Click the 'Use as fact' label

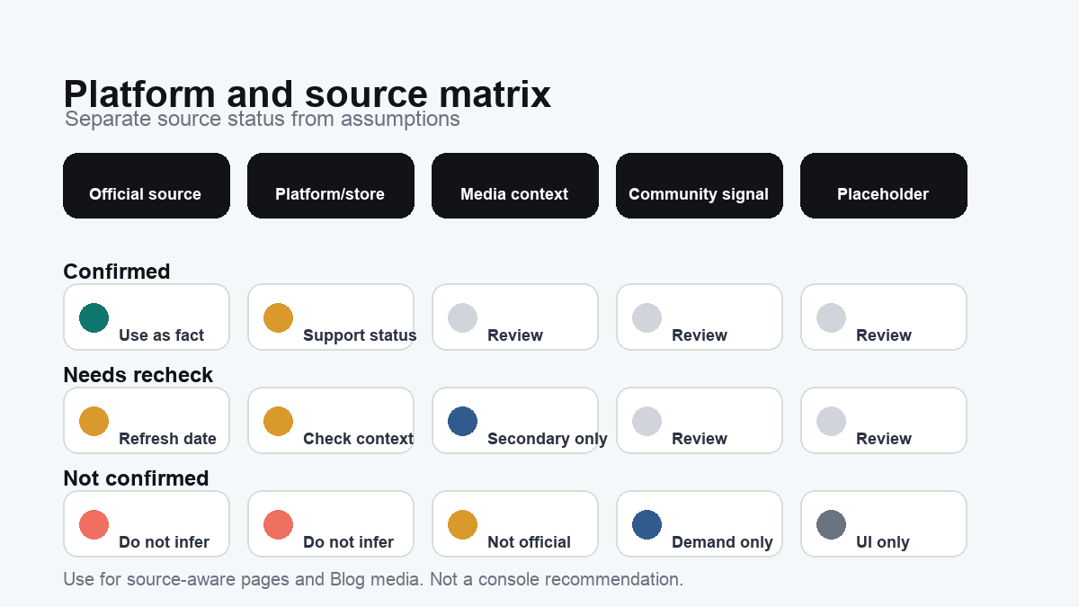pos(162,335)
